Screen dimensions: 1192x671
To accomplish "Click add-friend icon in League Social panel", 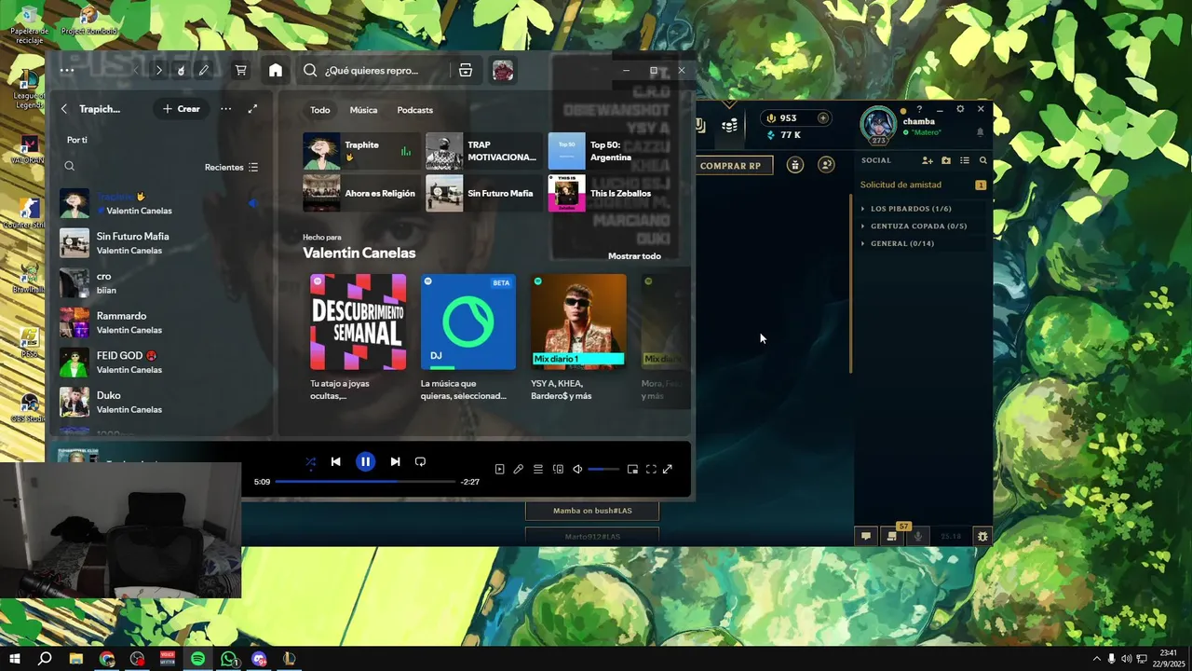I will [928, 160].
